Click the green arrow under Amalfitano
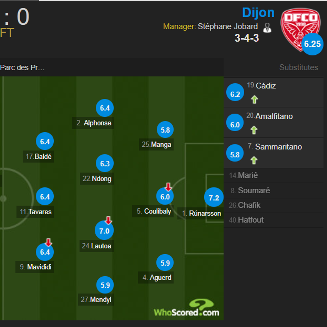 tap(254, 130)
